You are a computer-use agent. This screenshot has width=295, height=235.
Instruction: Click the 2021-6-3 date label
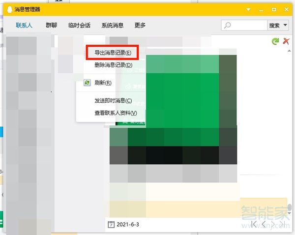click(128, 225)
